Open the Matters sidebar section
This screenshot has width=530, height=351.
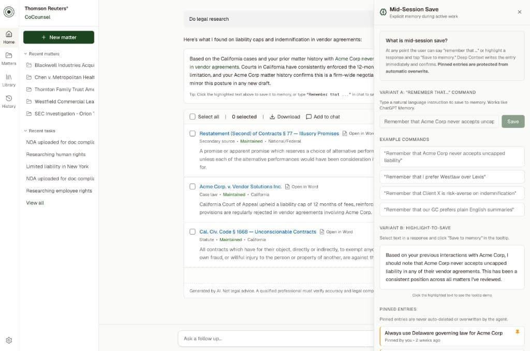click(9, 59)
